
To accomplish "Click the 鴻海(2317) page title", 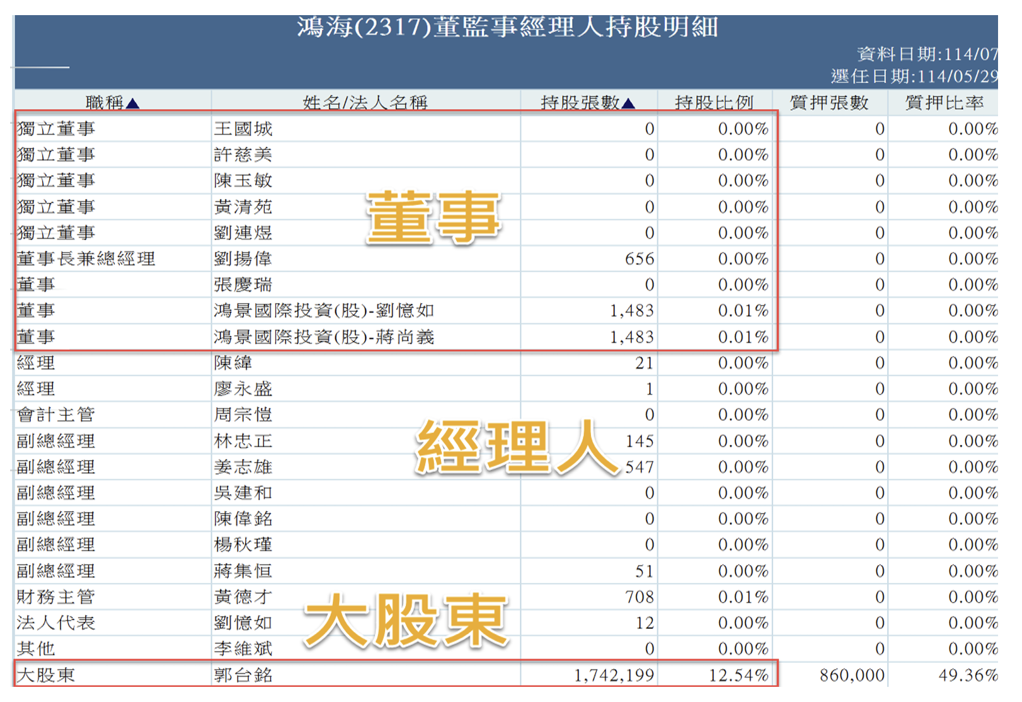I will point(507,27).
